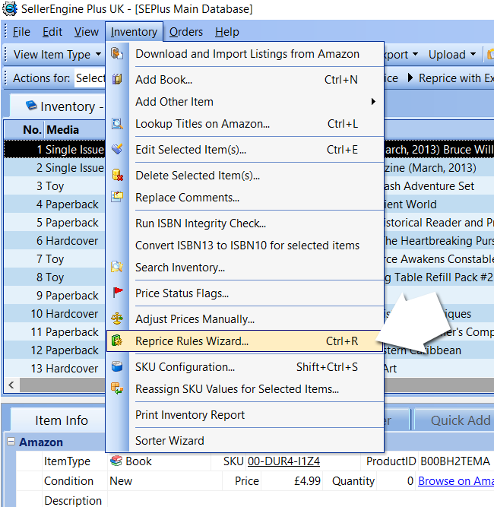Close the open Inventory menu header
This screenshot has width=494, height=507.
134,32
